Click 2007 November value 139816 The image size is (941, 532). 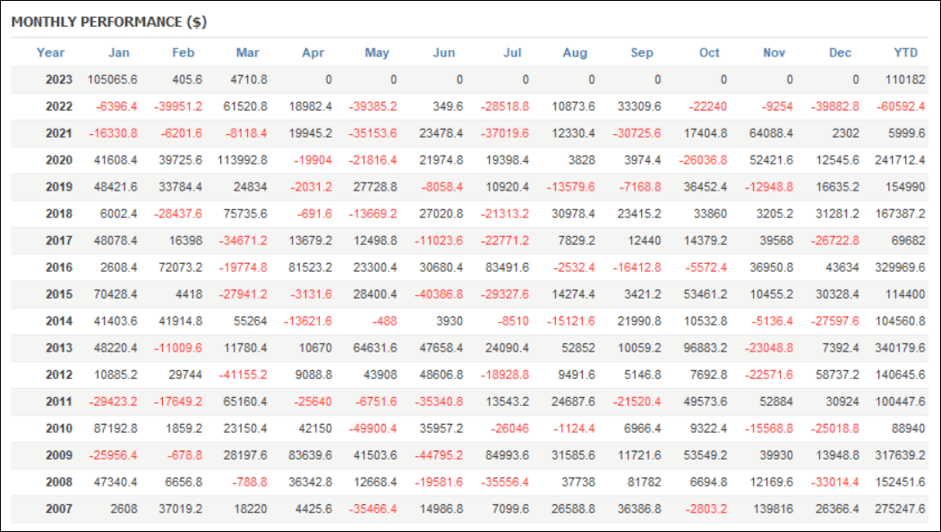click(774, 510)
